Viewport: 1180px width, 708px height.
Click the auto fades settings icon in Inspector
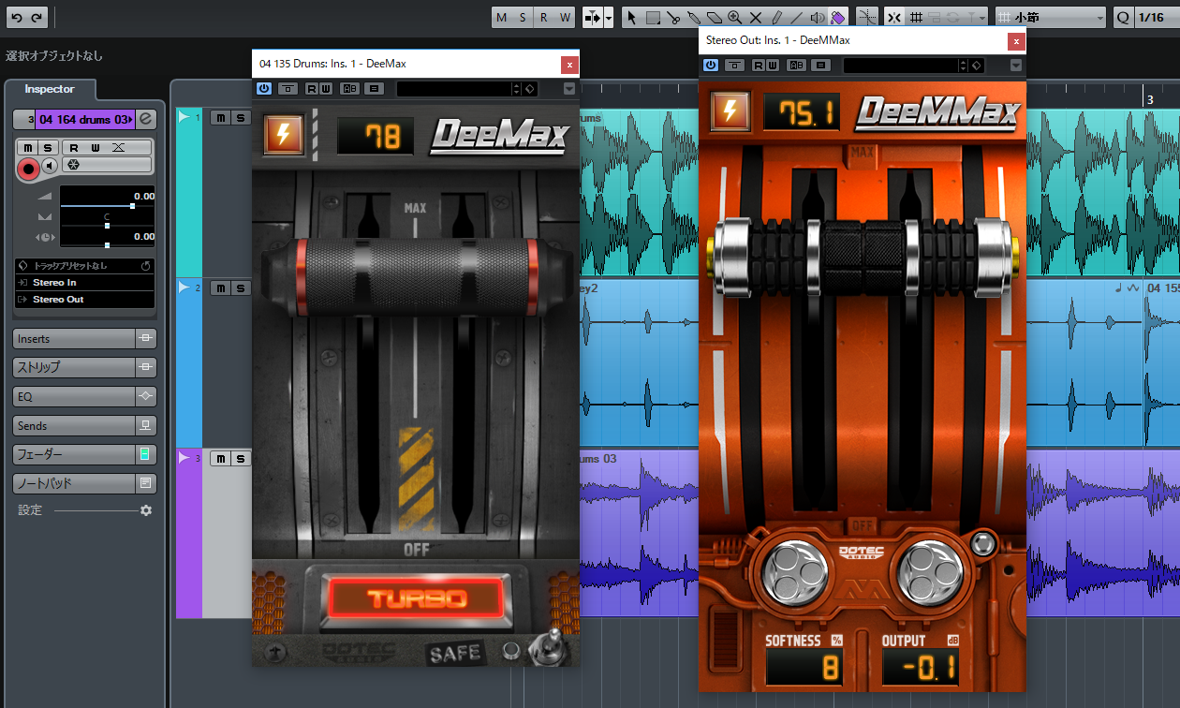(x=119, y=148)
